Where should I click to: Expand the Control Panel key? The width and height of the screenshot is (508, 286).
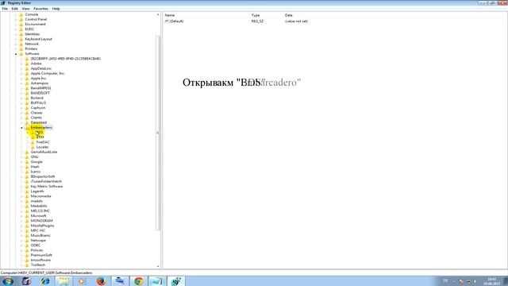pyautogui.click(x=16, y=19)
